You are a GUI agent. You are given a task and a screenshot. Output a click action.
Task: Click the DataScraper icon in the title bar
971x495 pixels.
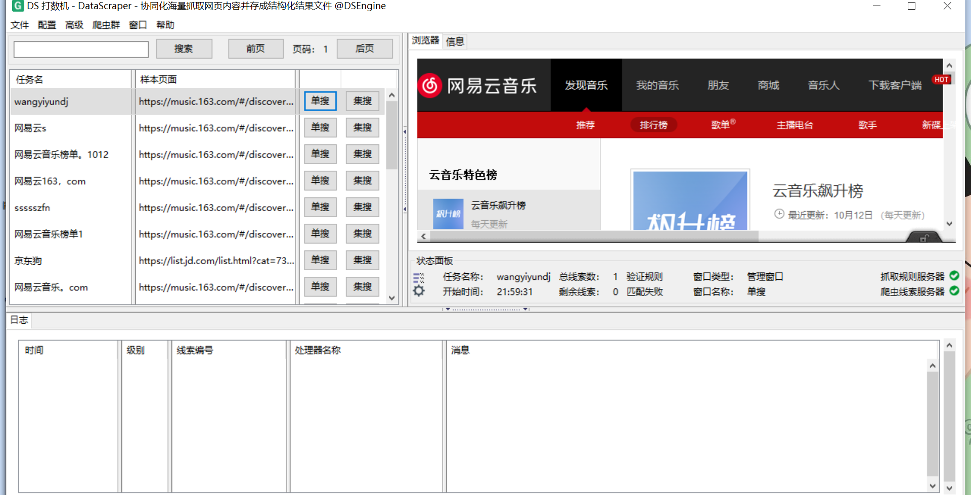[18, 6]
